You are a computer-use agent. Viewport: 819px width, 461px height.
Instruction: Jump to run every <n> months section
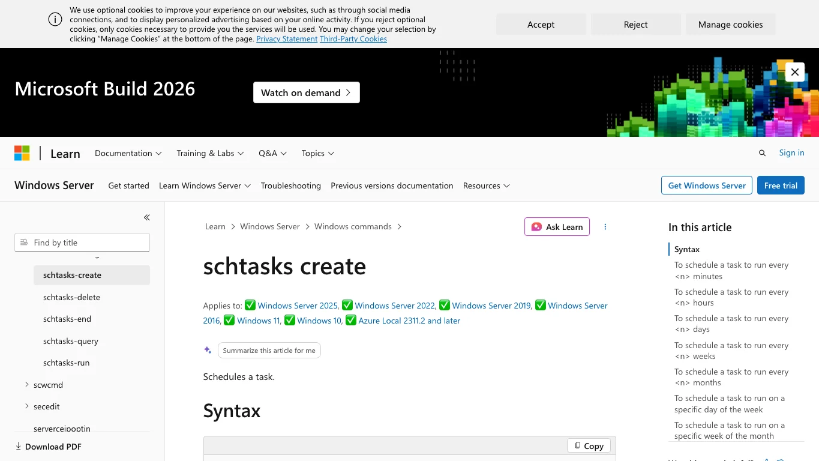coord(731,377)
